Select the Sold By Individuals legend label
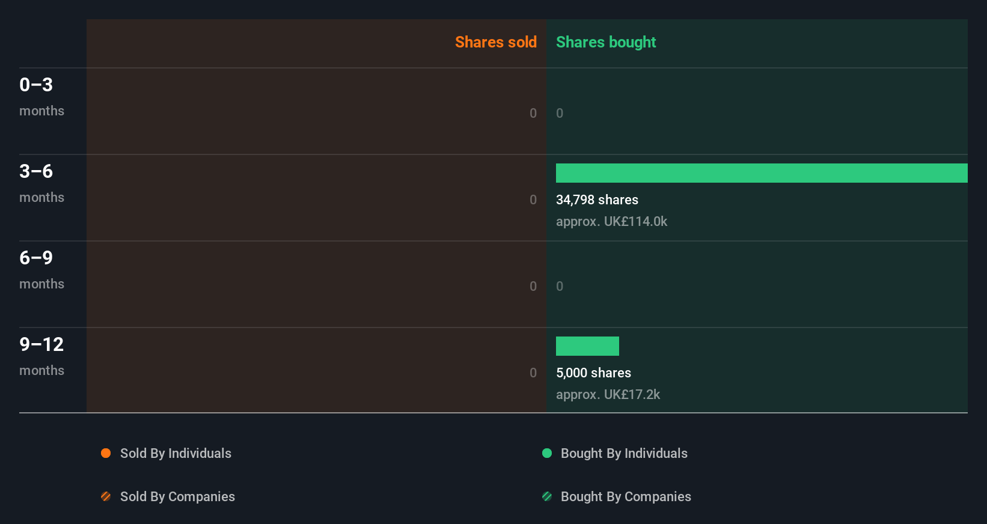The height and width of the screenshot is (524, 987). [x=176, y=453]
